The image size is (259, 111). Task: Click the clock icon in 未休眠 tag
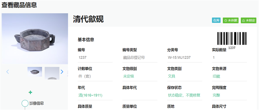pyautogui.click(x=226, y=20)
